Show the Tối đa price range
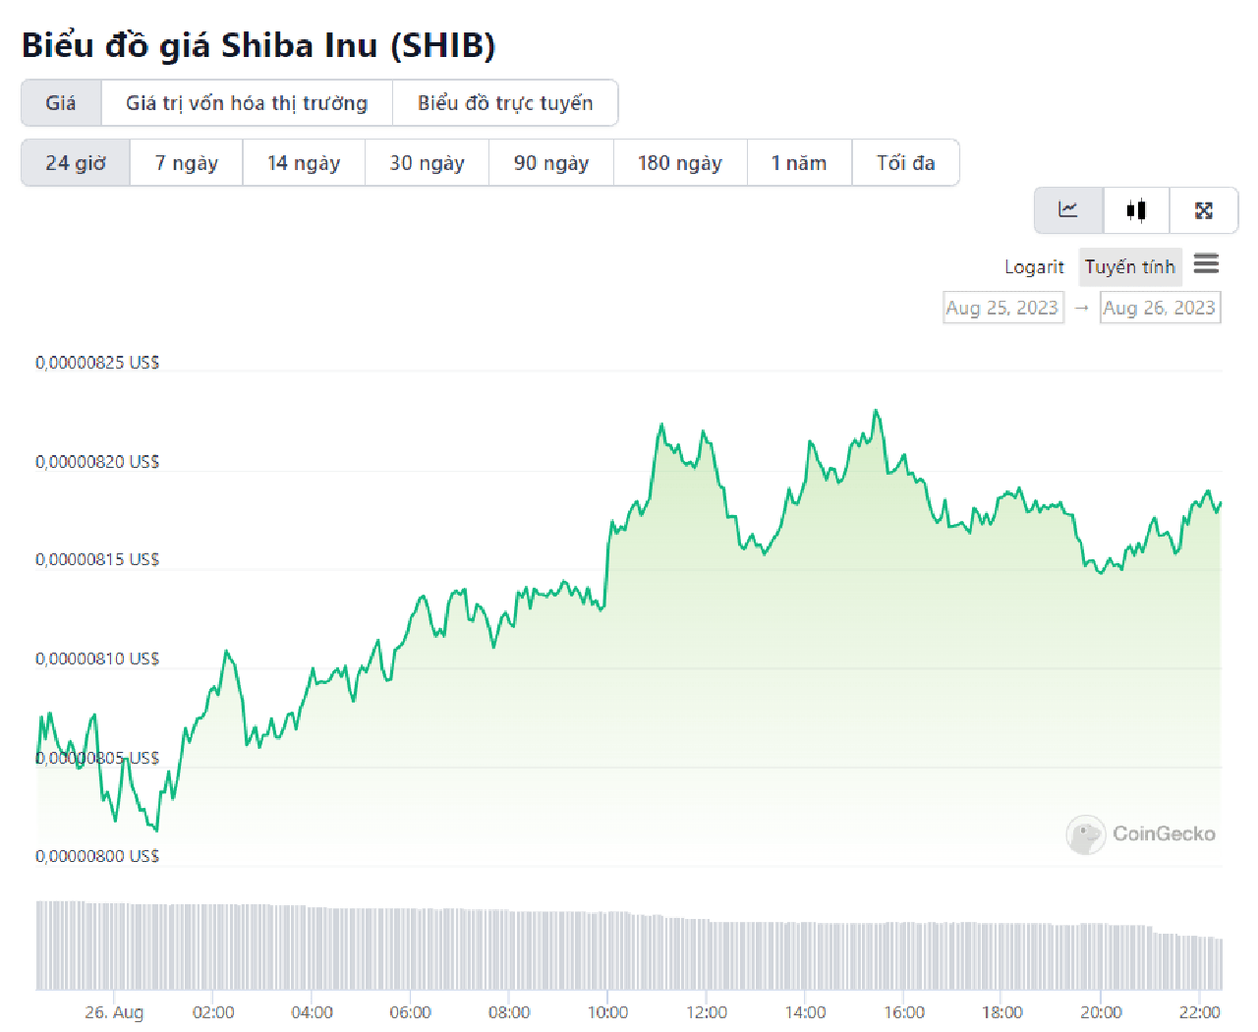The image size is (1258, 1032). [x=906, y=163]
